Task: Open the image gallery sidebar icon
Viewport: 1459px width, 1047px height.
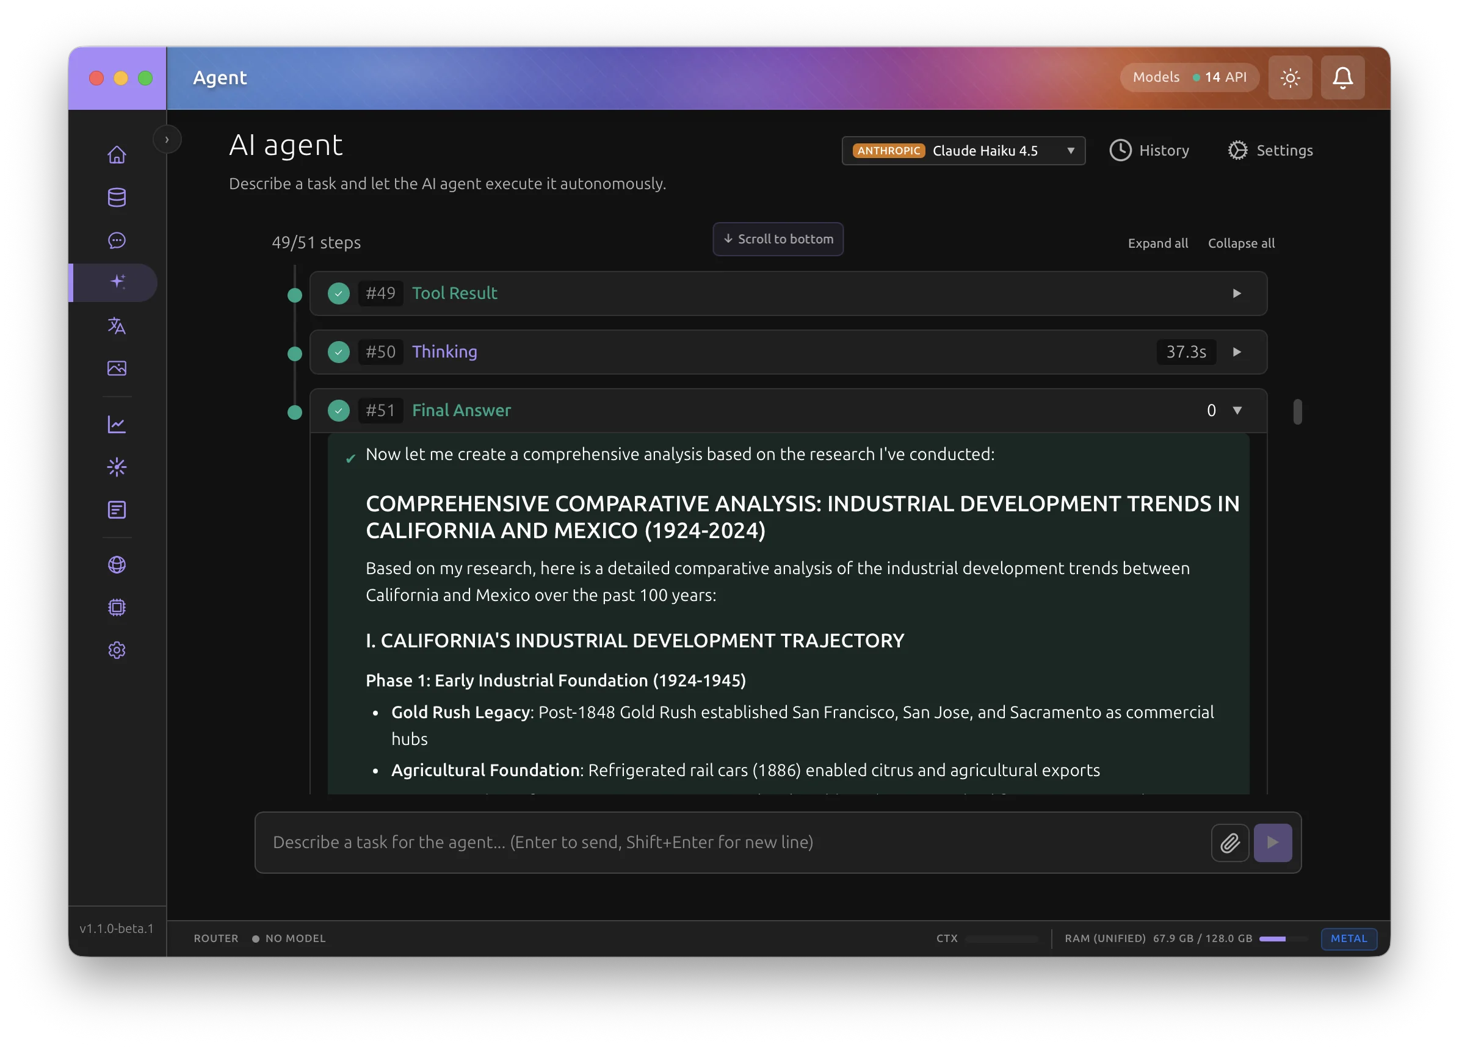Action: coord(117,369)
